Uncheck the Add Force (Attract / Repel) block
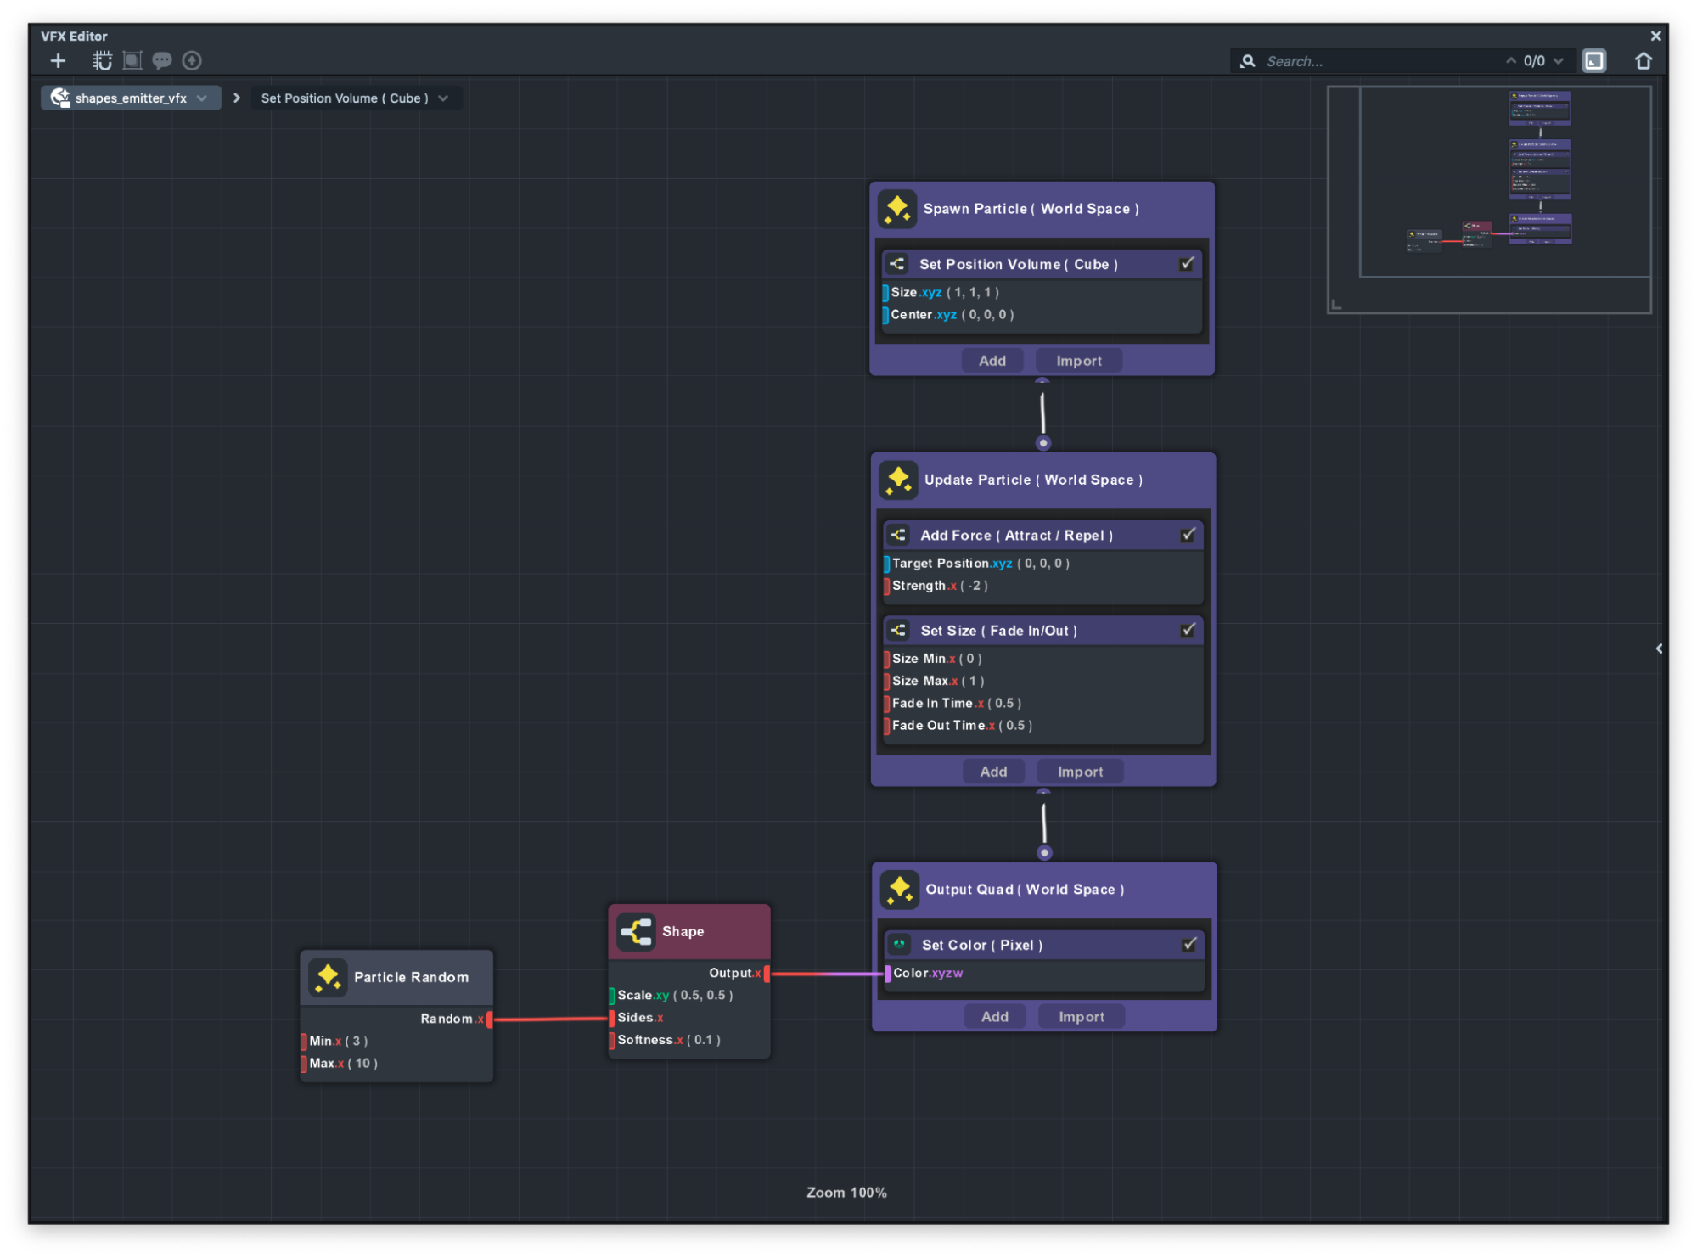 coord(1188,535)
